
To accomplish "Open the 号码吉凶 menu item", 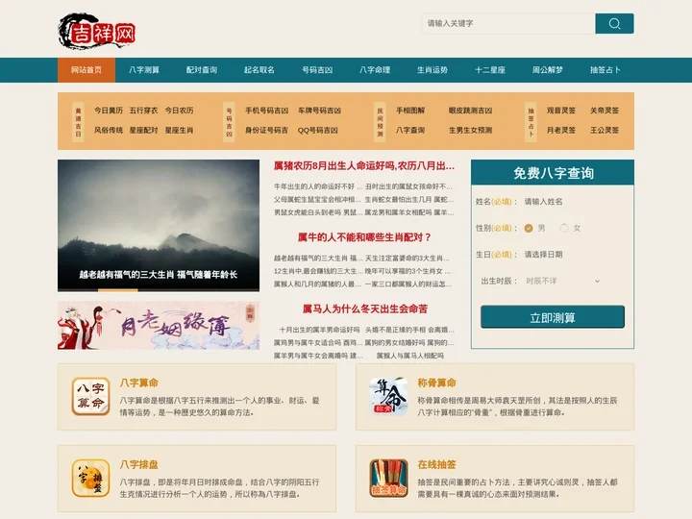I will 317,70.
